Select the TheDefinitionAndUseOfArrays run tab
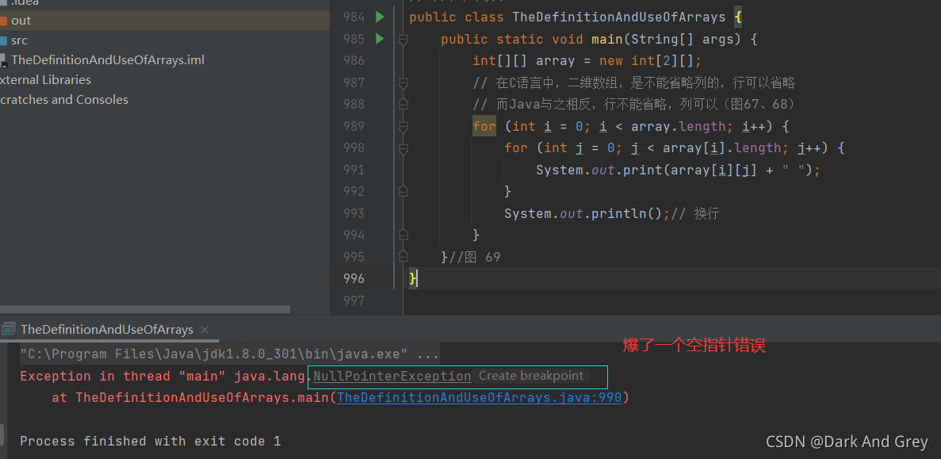Screen dimensions: 941x459 pyautogui.click(x=107, y=330)
